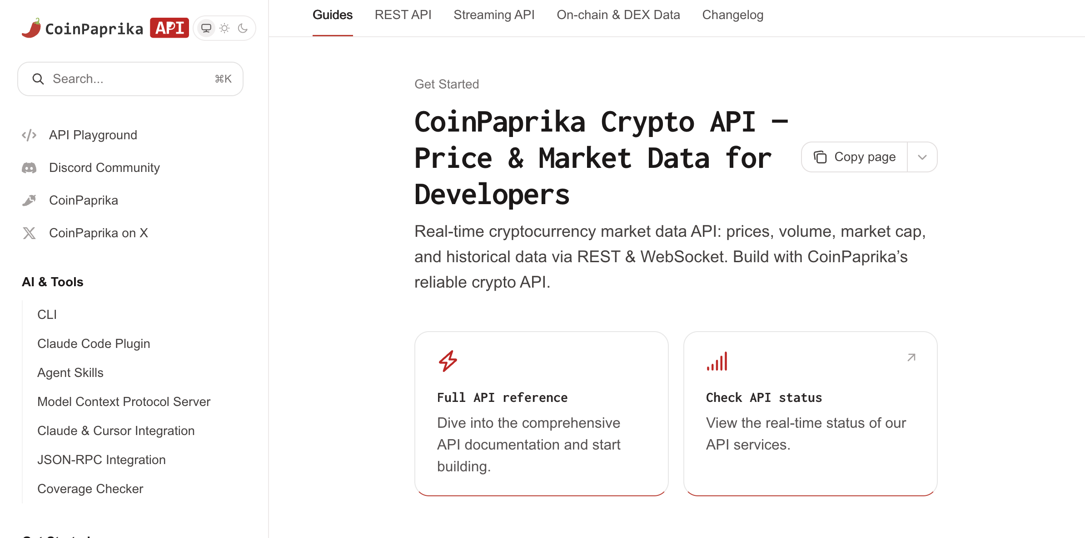The image size is (1085, 538).
Task: Click the AI & Tools section heading
Action: 53,282
